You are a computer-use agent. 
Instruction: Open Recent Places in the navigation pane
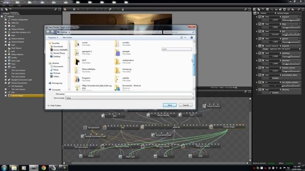tap(59, 53)
